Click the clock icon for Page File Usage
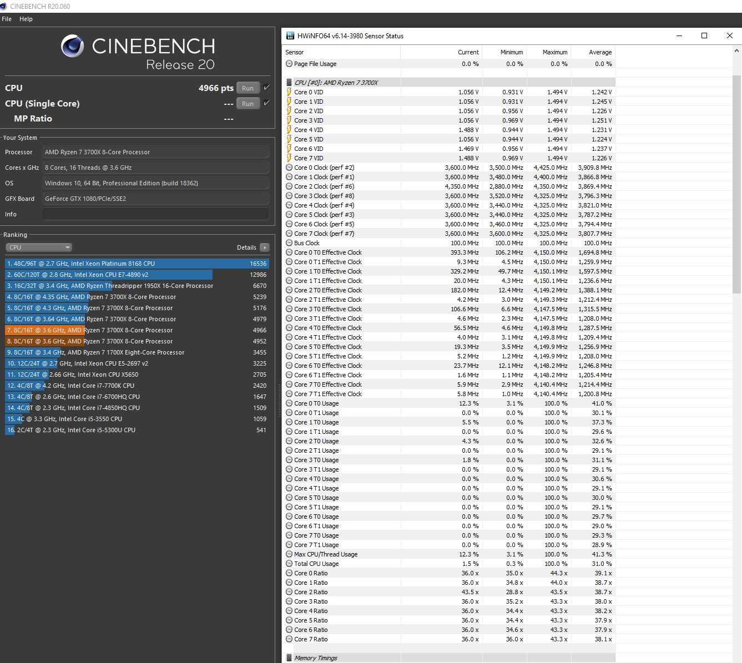The height and width of the screenshot is (663, 742). coord(289,64)
